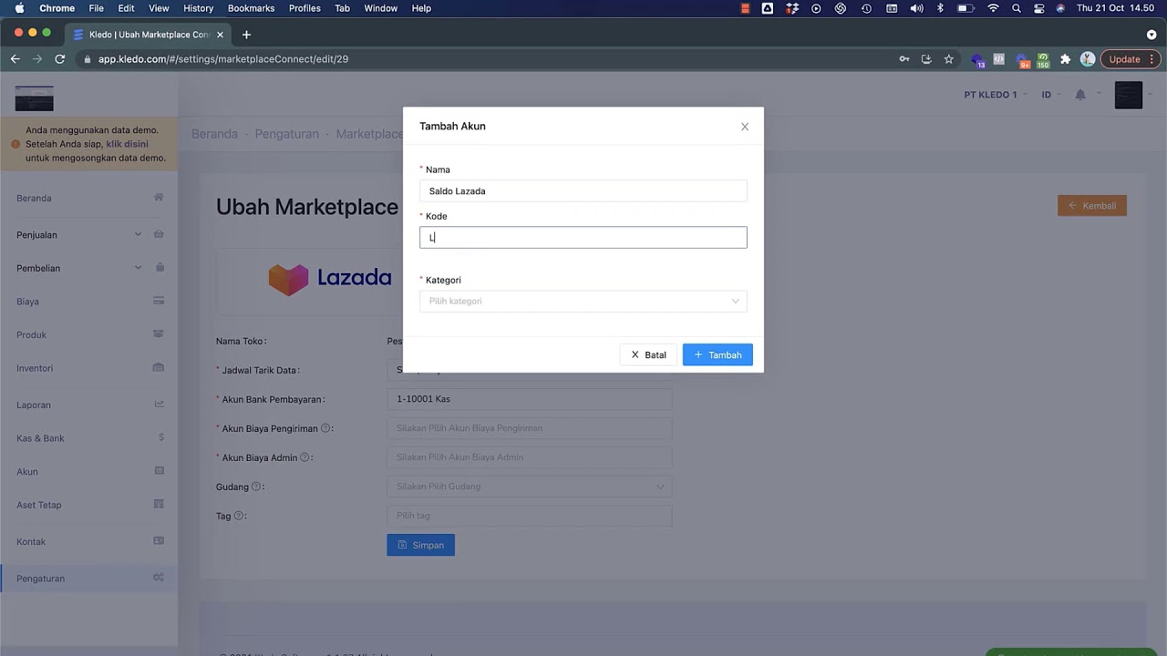Click the help icon beside Akun Biaya Admin
Image resolution: width=1167 pixels, height=656 pixels.
pos(305,457)
